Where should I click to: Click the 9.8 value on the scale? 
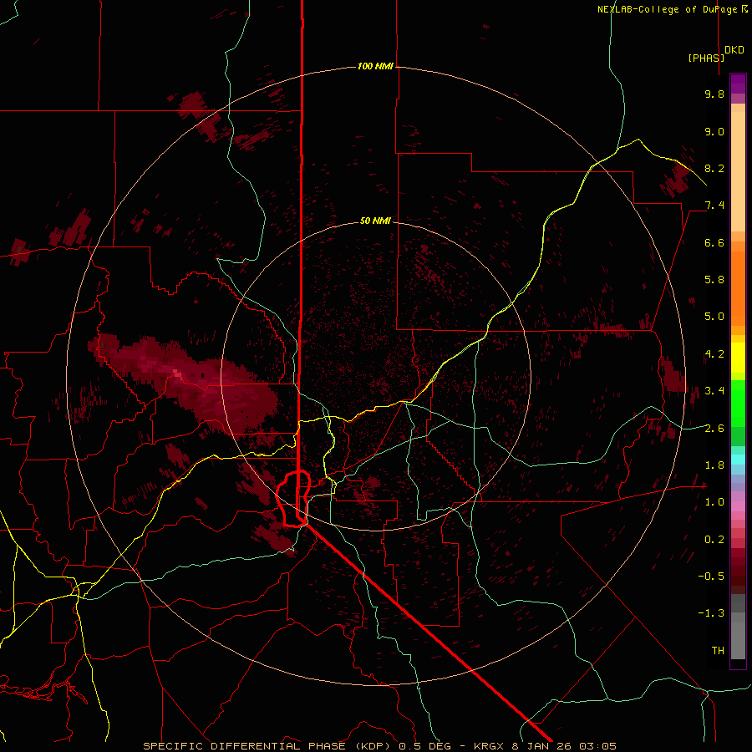coord(714,94)
